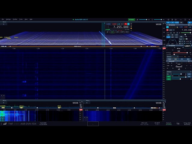The height and width of the screenshot is (144, 192).
Task: Toggle the red TX indicator in slice flag
Action: coord(126,24)
